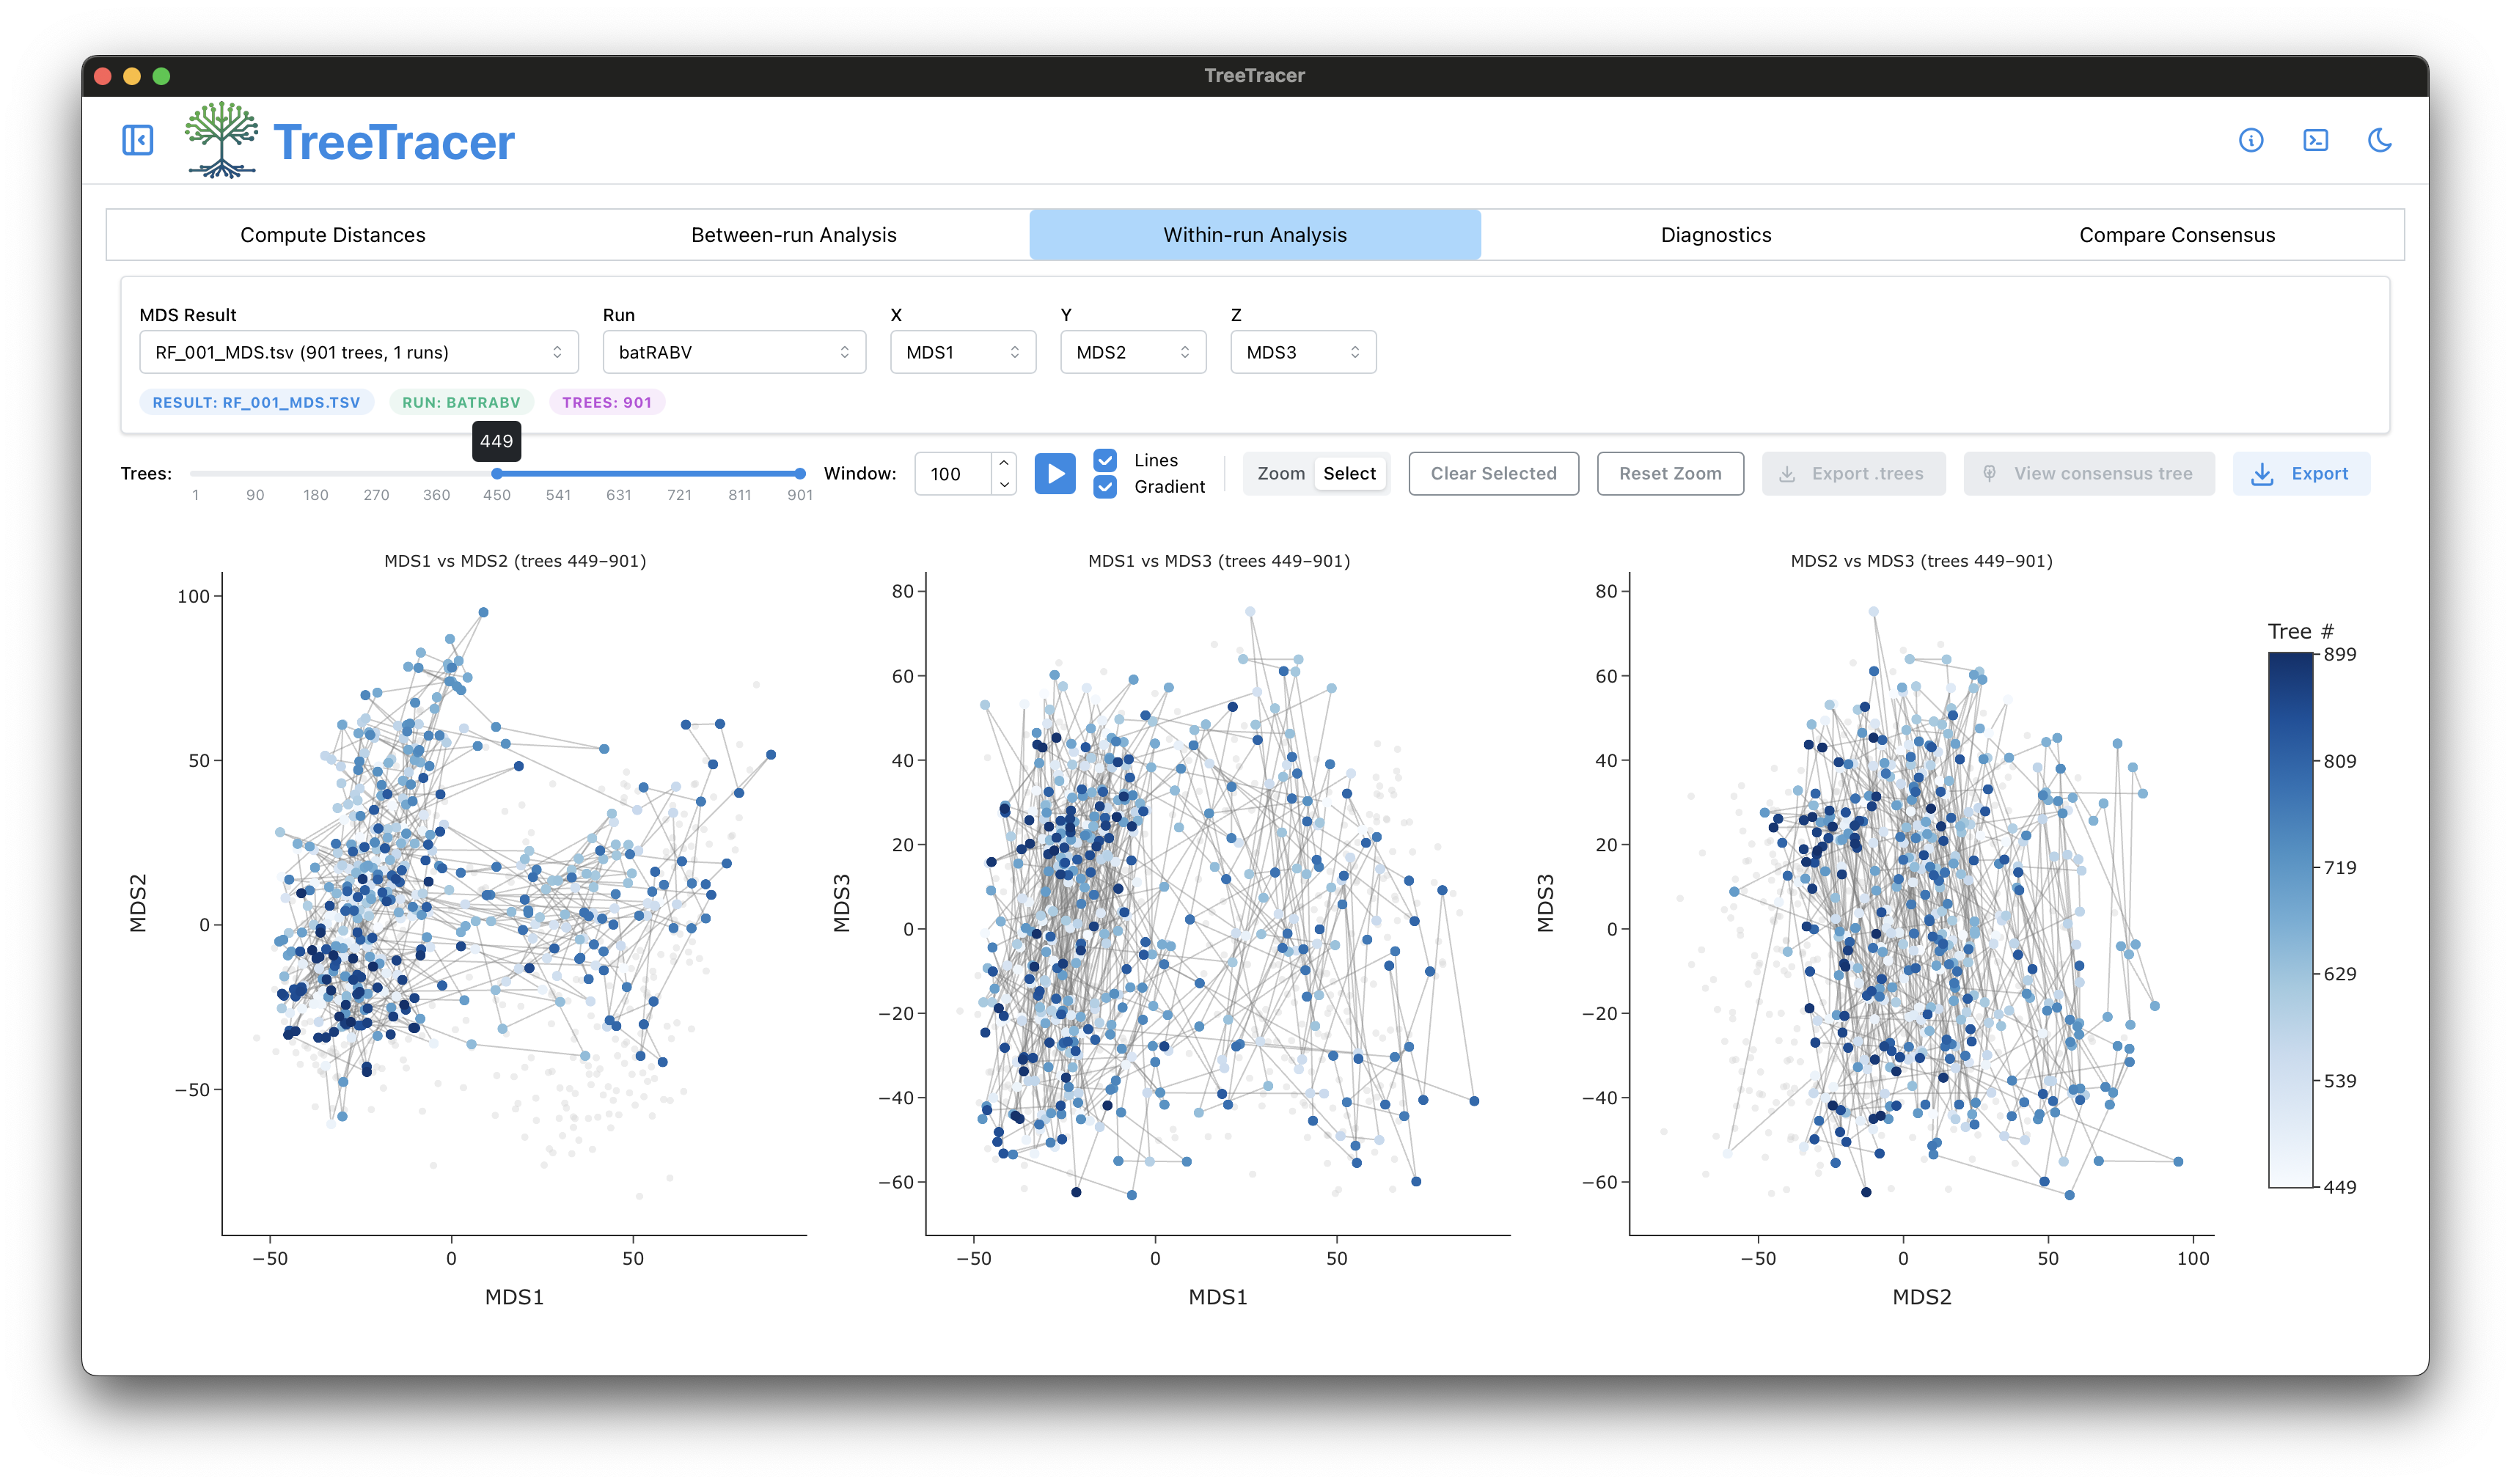2511x1484 pixels.
Task: Click the Clear Selected button
Action: (1493, 474)
